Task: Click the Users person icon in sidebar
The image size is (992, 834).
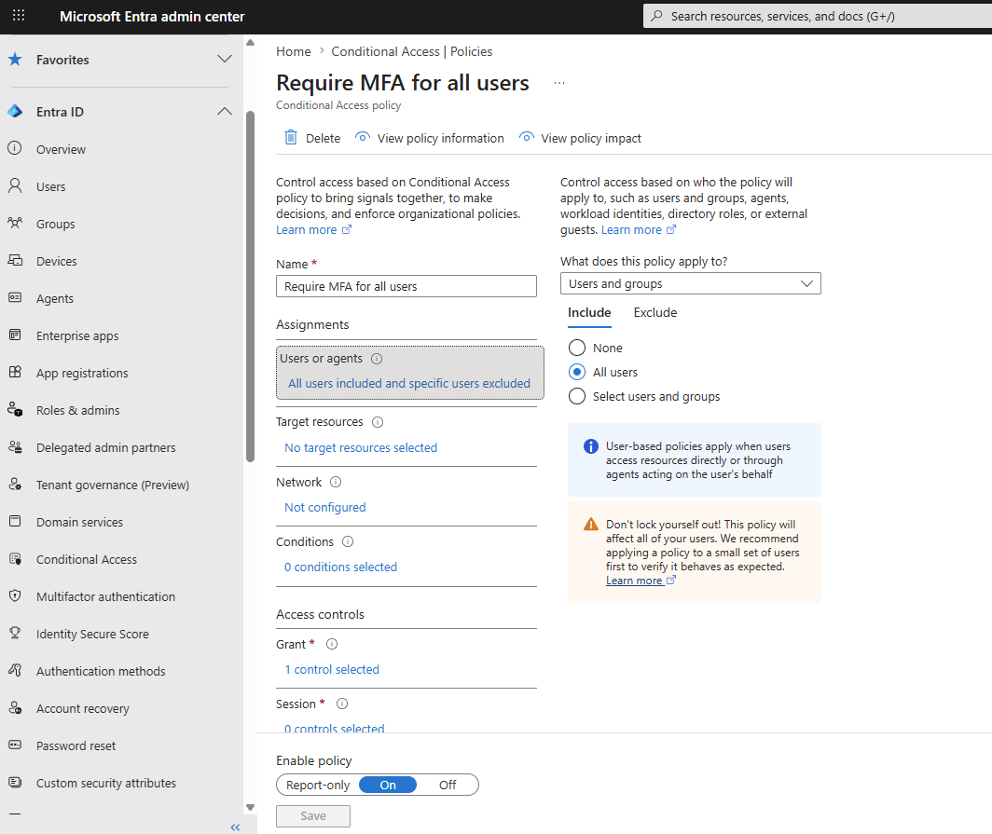Action: [15, 185]
